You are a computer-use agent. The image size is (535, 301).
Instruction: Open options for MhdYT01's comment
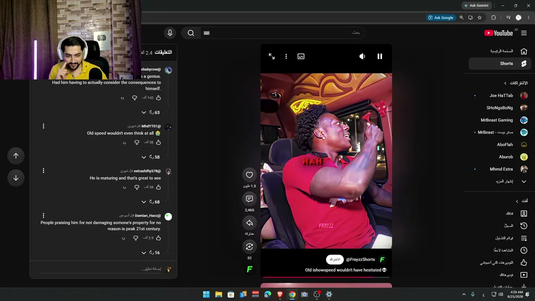[x=43, y=126]
